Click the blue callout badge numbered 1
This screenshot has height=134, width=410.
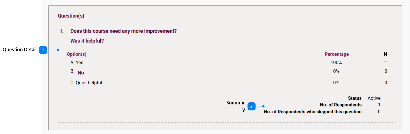tap(43, 50)
